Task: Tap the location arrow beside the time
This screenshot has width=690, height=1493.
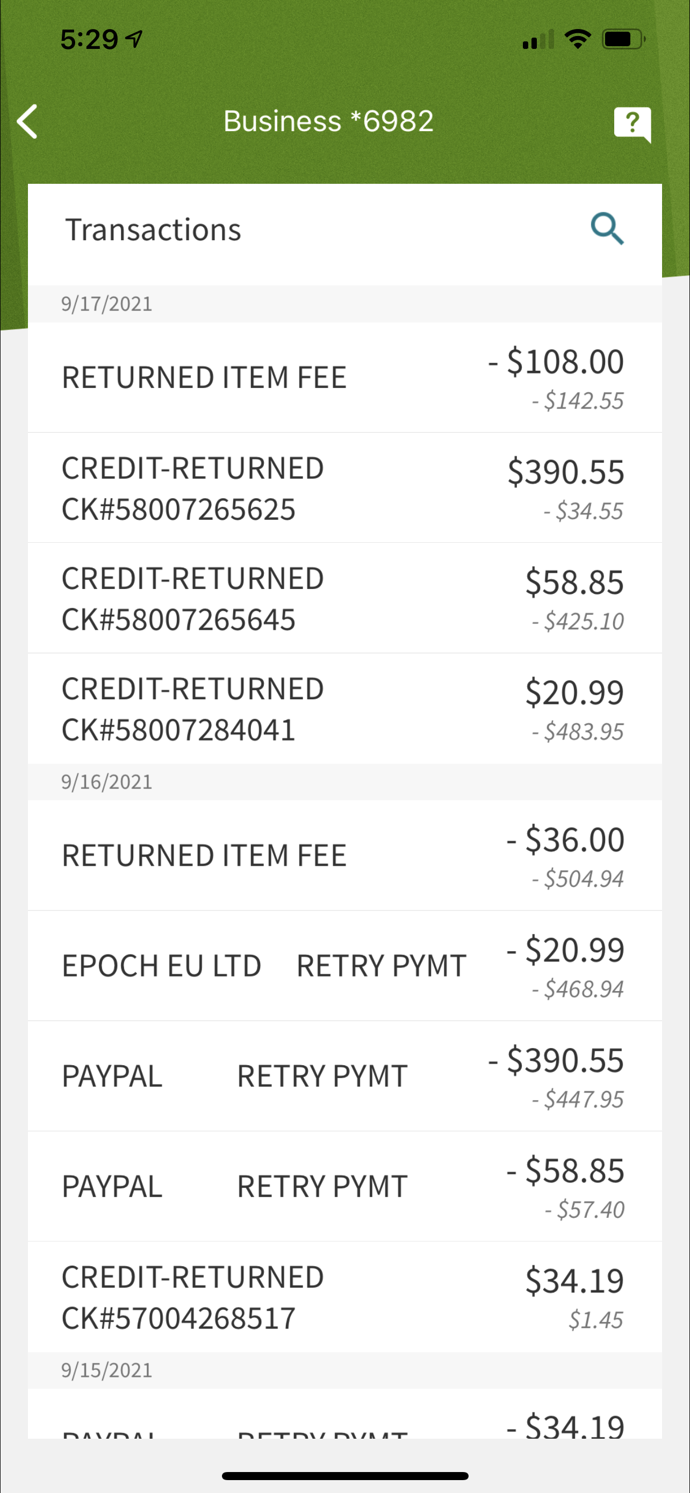Action: point(134,39)
